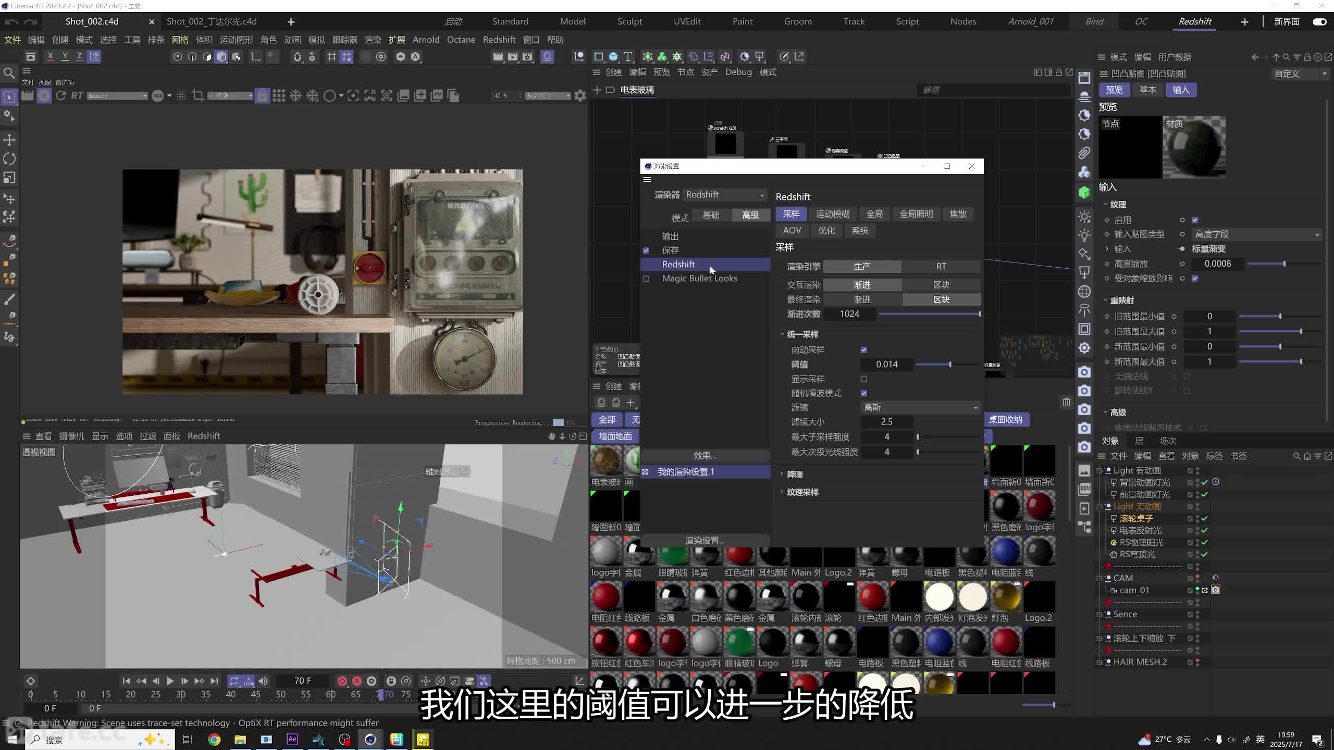Image resolution: width=1334 pixels, height=750 pixels.
Task: Toggle the 新界面 switch
Action: coord(1319,22)
